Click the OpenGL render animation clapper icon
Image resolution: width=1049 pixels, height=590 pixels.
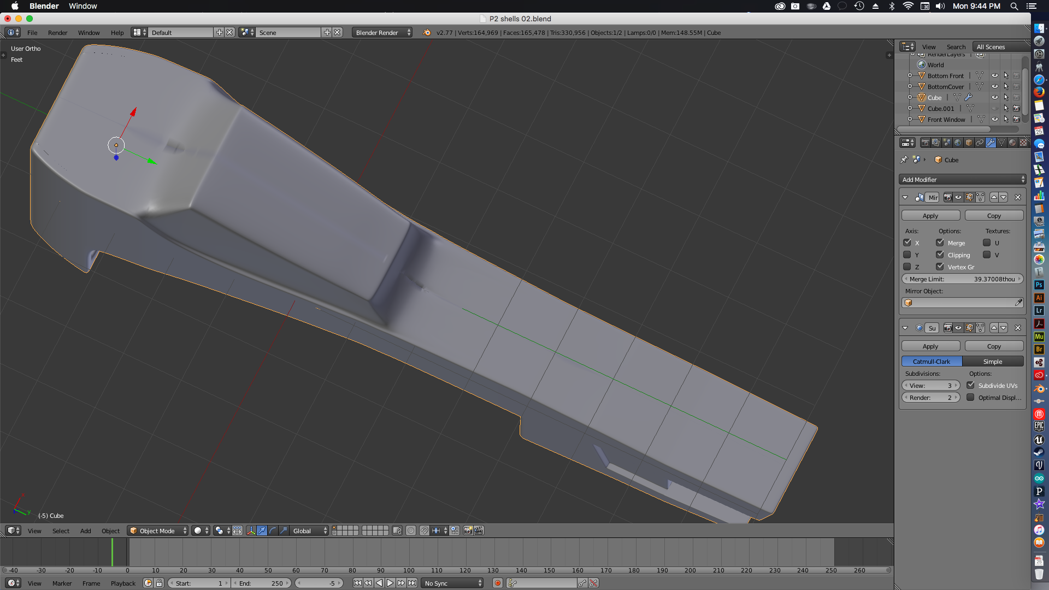[x=479, y=530]
